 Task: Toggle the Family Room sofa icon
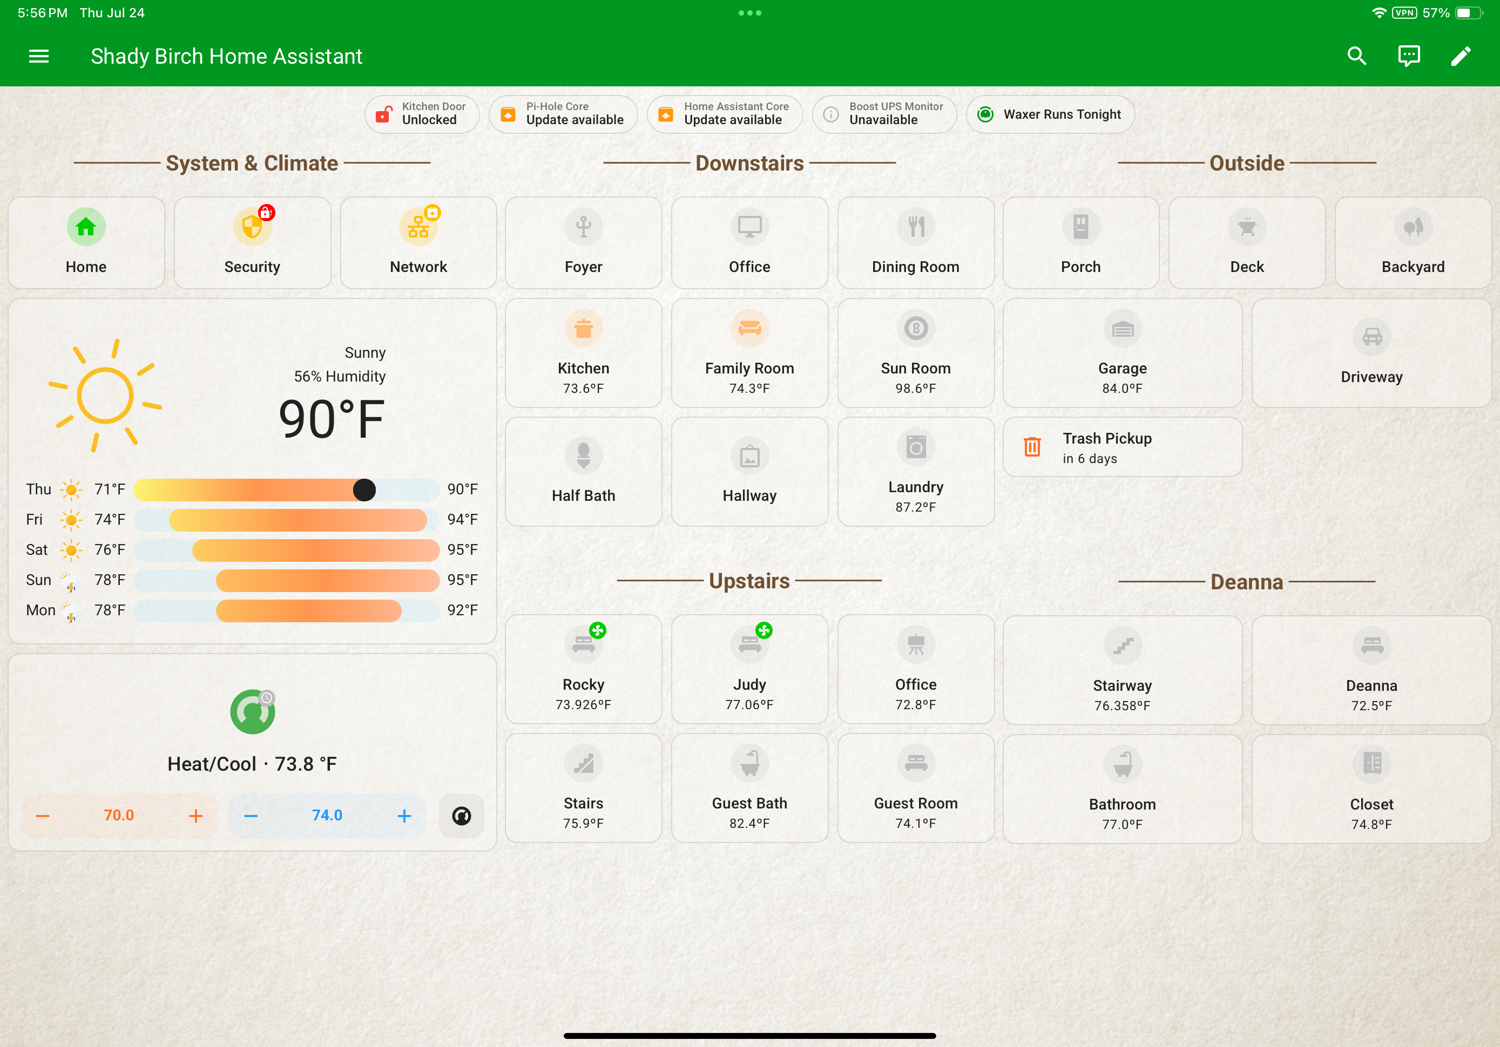click(749, 329)
